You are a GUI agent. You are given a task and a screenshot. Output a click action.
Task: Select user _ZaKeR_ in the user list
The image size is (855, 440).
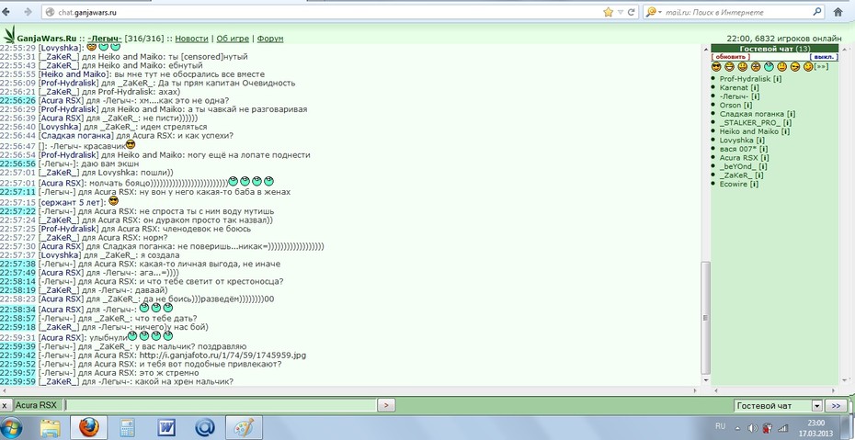tap(734, 175)
